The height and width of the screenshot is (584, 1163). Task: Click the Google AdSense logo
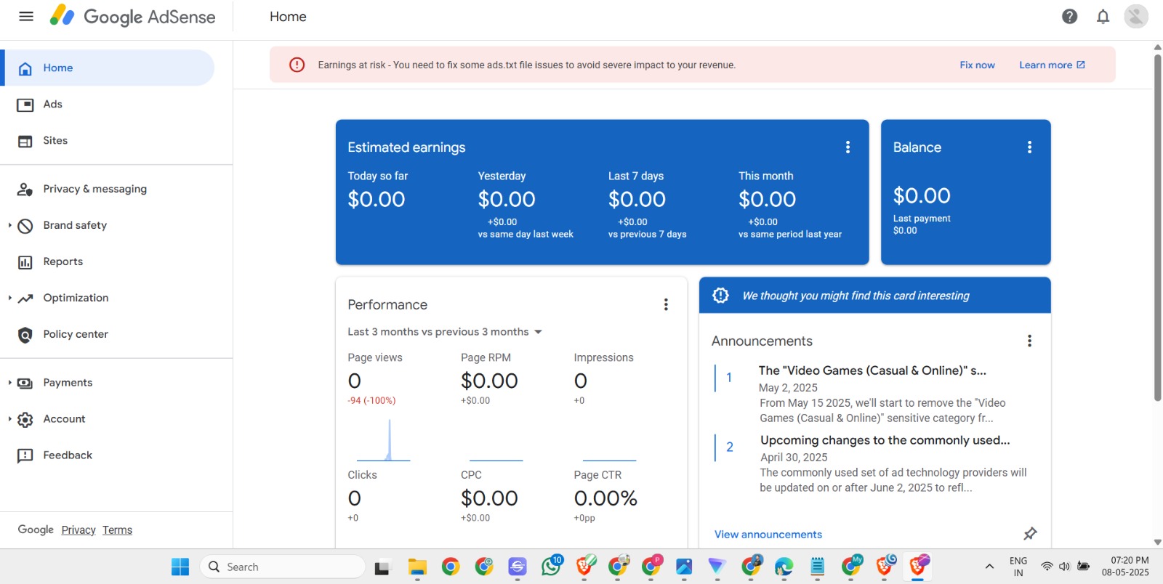[132, 16]
